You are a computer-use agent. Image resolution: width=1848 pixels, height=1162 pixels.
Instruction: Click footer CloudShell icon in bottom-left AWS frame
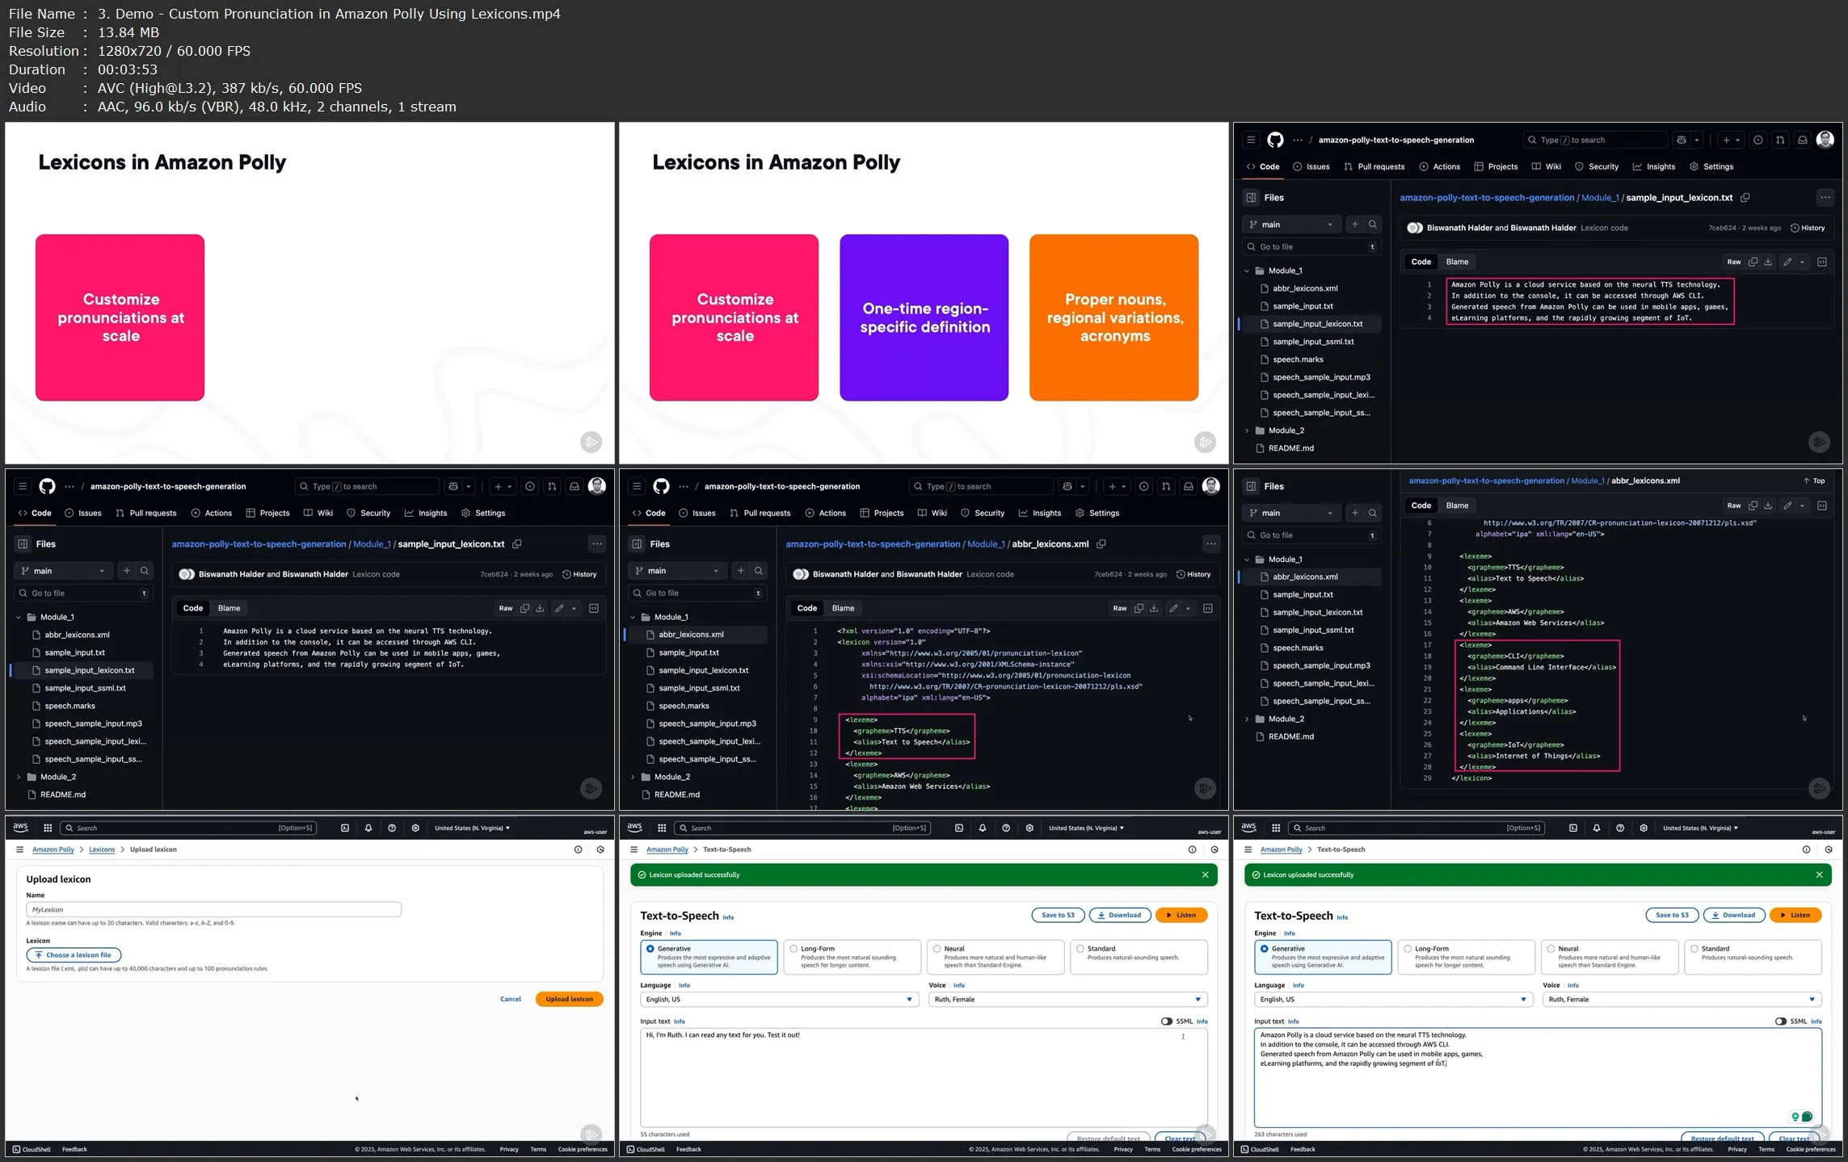16,1149
